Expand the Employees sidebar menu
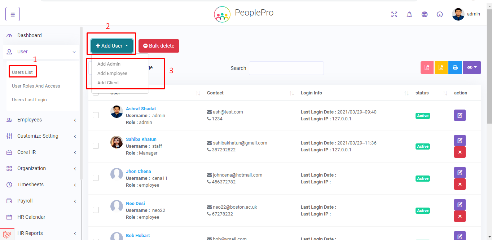Viewport: 492px width, 240px height. tap(41, 120)
